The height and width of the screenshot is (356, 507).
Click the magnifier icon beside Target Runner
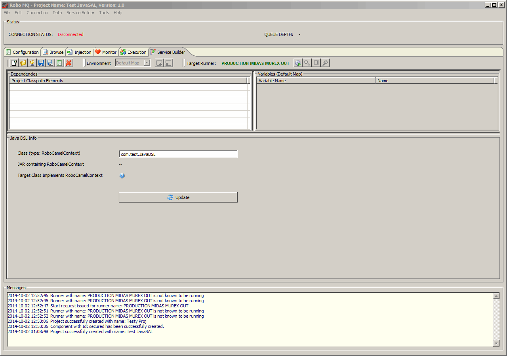307,63
